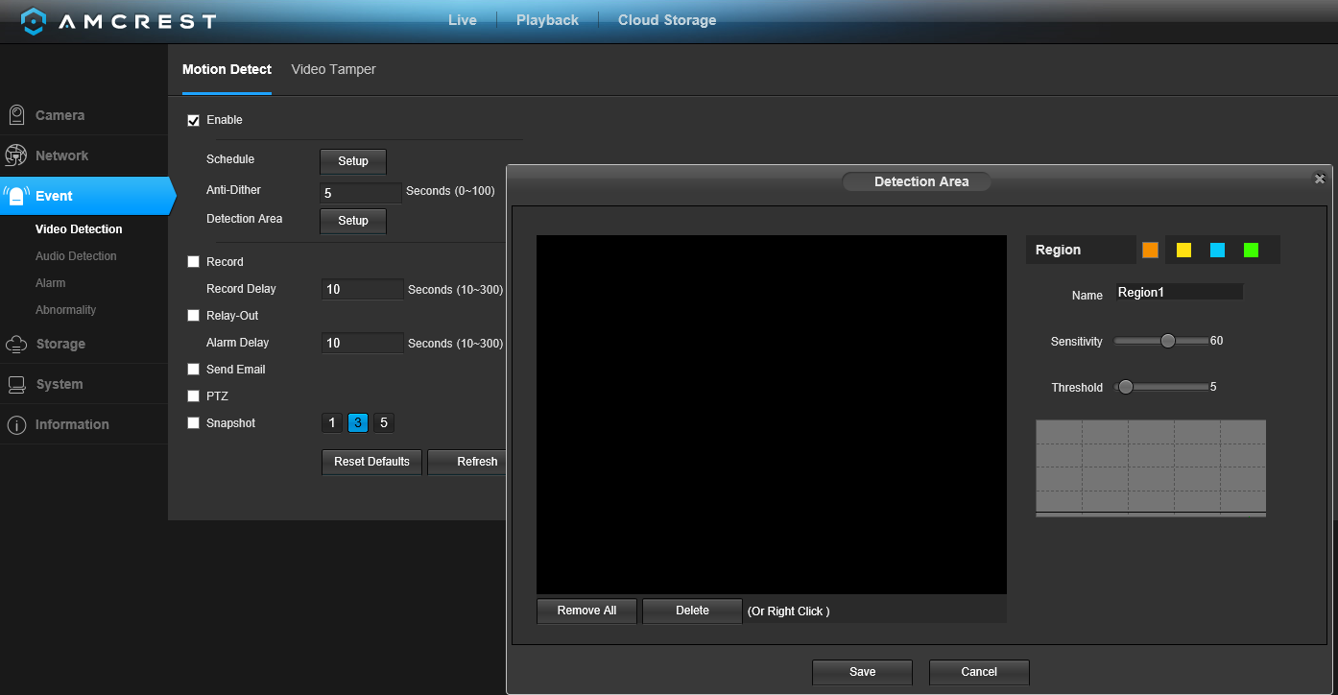The image size is (1338, 695).
Task: Click the Alarm Delay input field
Action: 363,343
